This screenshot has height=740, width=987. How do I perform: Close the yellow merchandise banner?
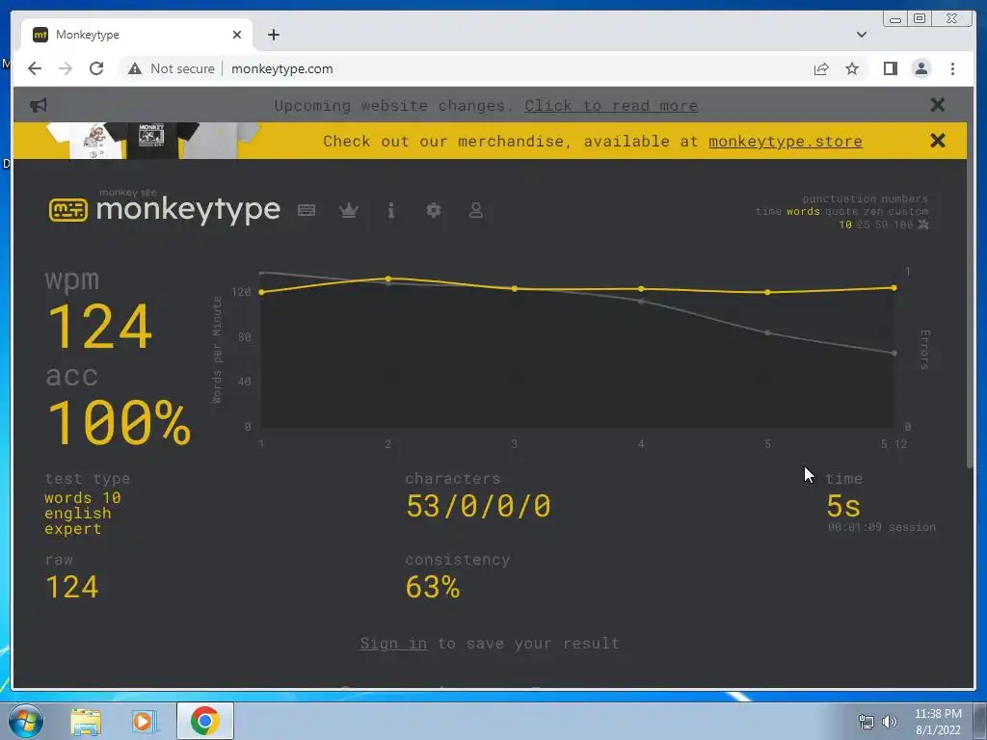pos(937,141)
